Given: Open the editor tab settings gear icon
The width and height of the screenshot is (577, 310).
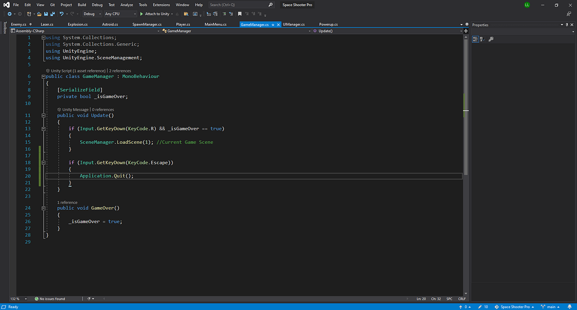Looking at the screenshot, I should (466, 24).
